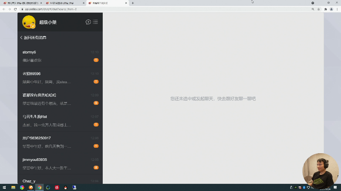The height and width of the screenshot is (191, 341).
Task: Open the 用户5636250917 conversation
Action: (60, 142)
